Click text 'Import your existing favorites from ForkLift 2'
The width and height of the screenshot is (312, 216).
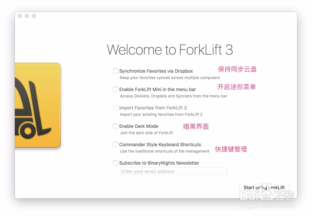[x=161, y=114]
